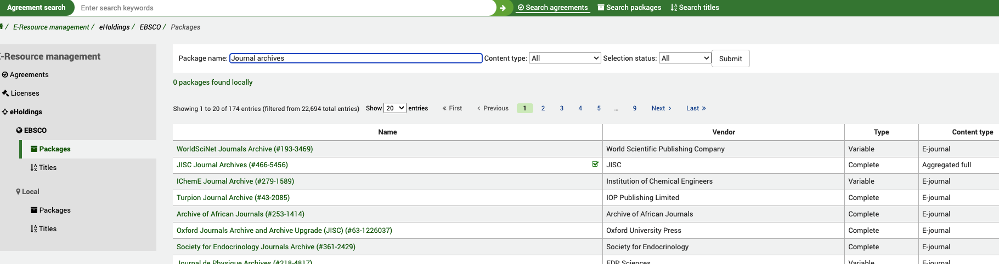
Task: Open Licenses in the sidebar
Action: point(25,93)
